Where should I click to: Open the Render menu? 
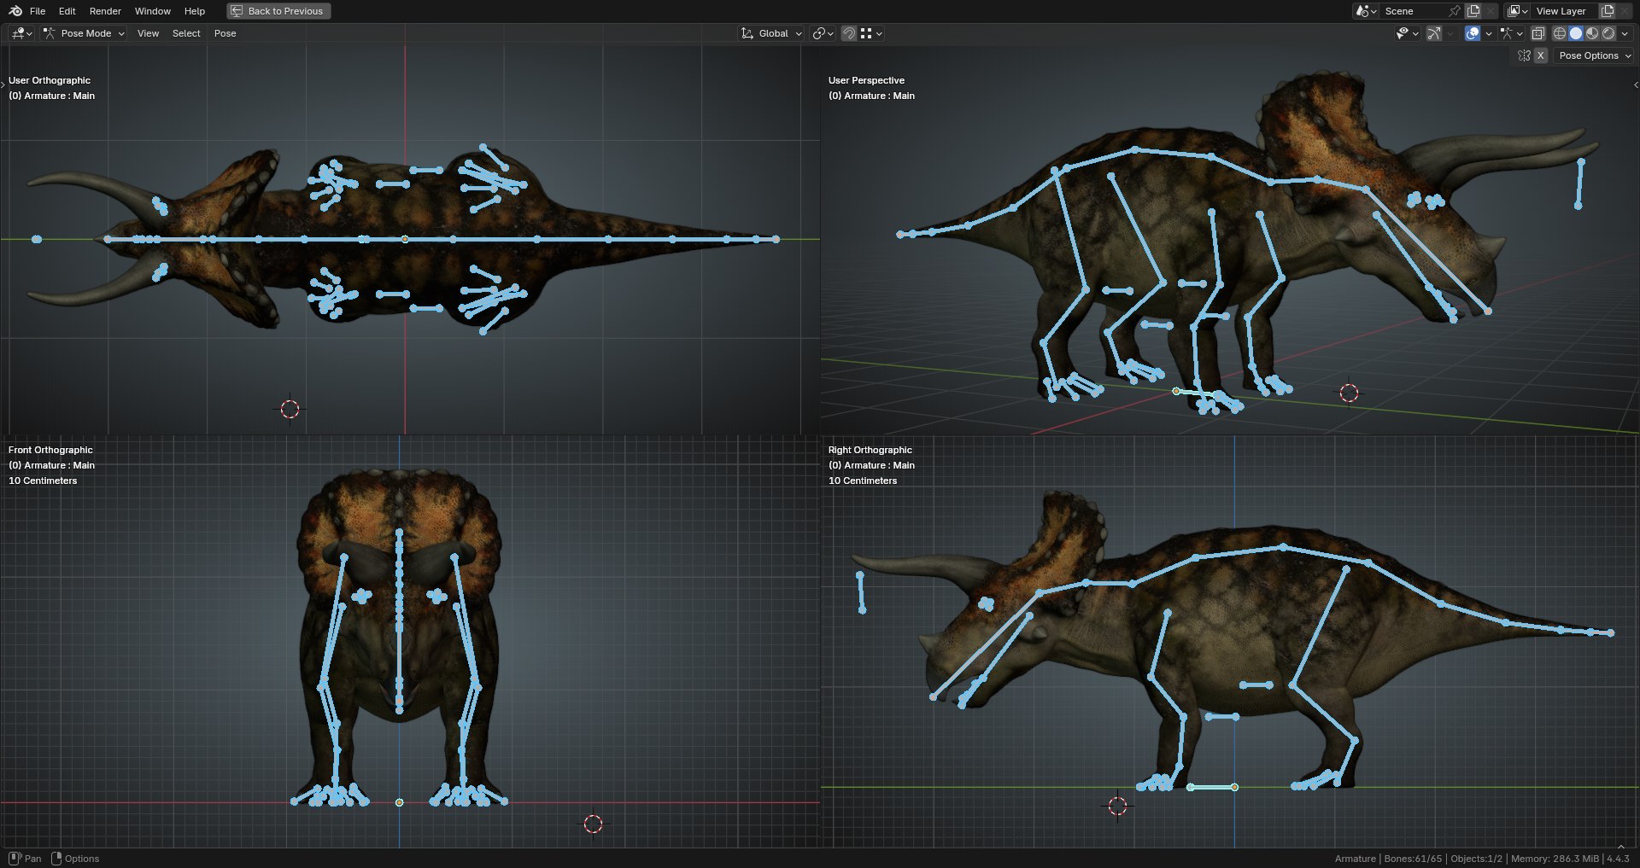coord(105,11)
